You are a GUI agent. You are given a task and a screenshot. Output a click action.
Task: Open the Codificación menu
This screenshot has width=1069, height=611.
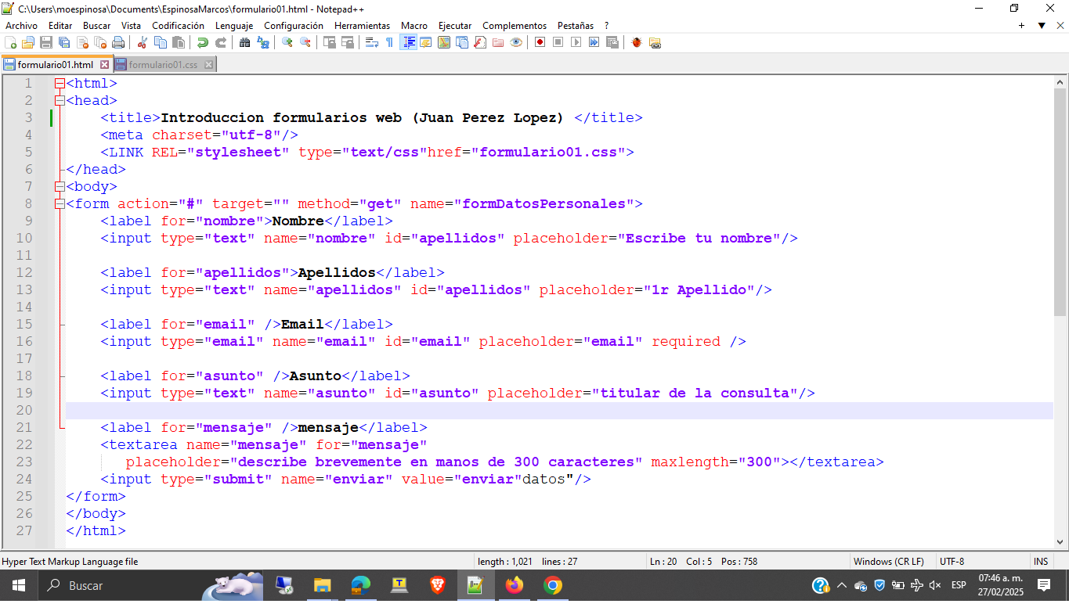[x=178, y=26]
